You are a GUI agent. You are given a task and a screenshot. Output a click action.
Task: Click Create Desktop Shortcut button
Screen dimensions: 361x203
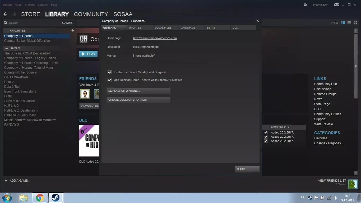(138, 100)
